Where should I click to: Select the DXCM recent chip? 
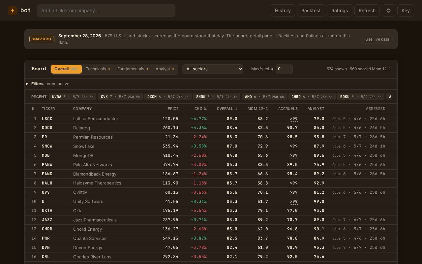click(x=168, y=97)
